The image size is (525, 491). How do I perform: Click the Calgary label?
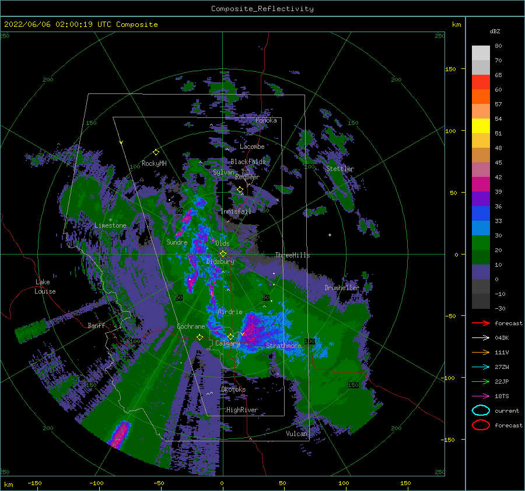pos(228,343)
